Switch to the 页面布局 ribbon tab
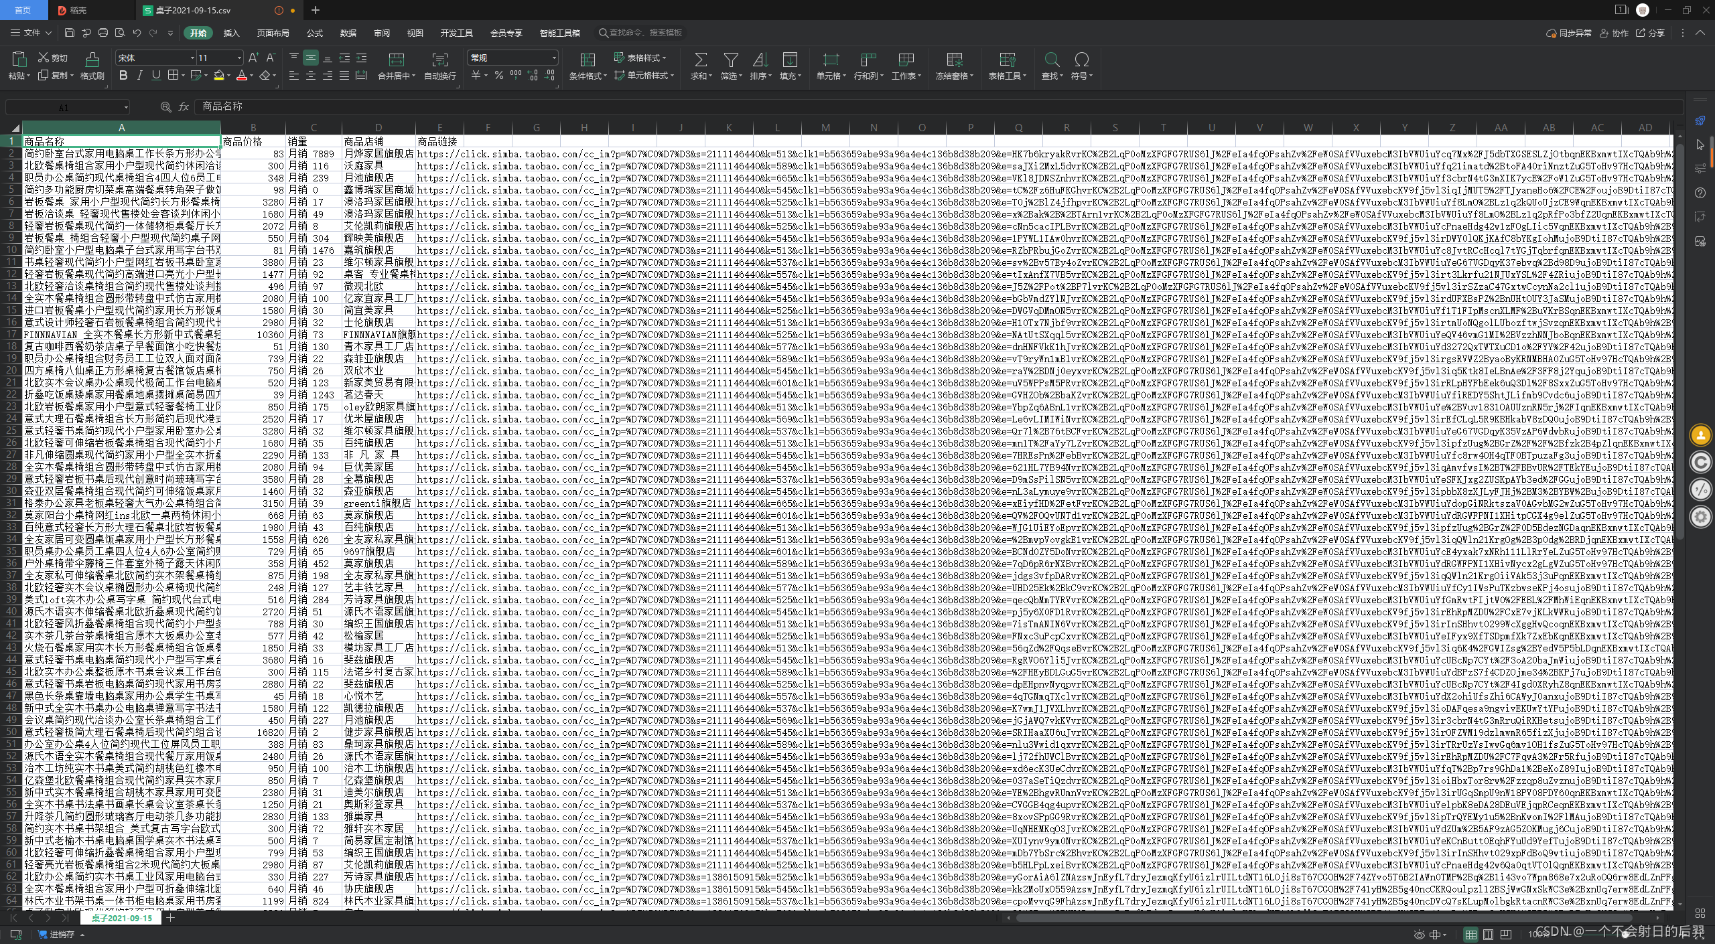 click(273, 33)
